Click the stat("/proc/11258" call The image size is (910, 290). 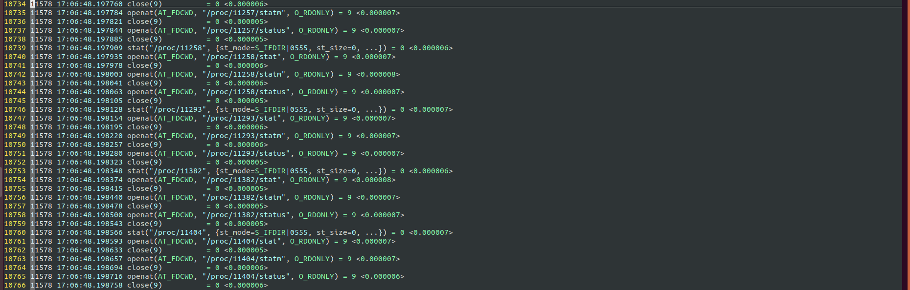(167, 48)
